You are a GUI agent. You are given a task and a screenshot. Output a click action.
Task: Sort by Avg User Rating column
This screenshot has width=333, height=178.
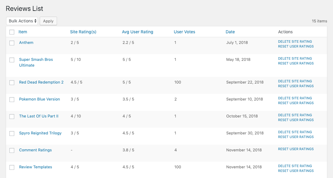point(137,32)
